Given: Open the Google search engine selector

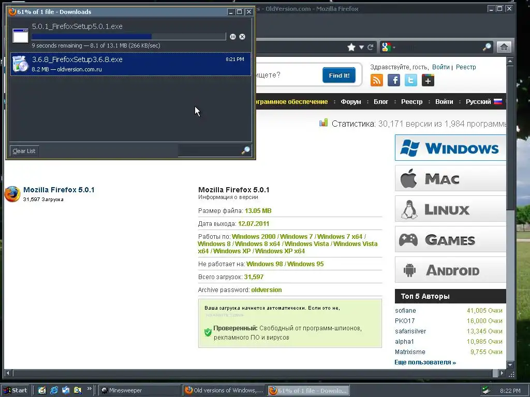Looking at the screenshot, I should click(388, 47).
